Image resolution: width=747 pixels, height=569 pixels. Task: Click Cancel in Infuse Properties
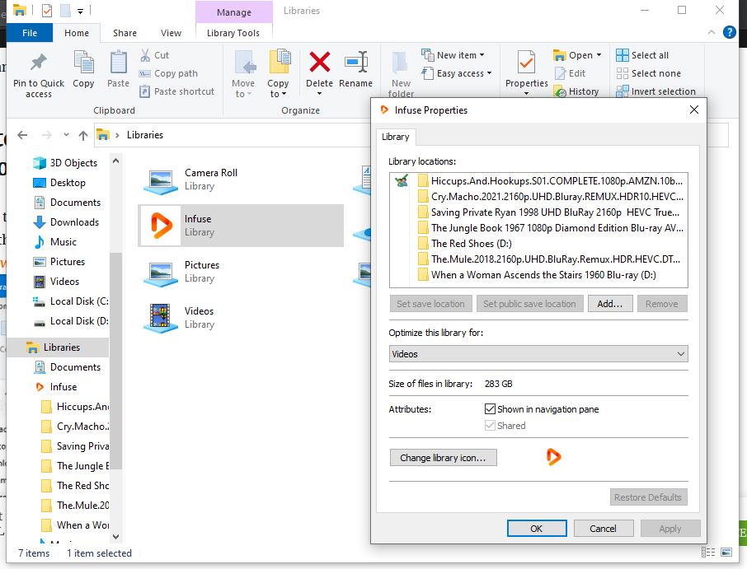coord(604,528)
